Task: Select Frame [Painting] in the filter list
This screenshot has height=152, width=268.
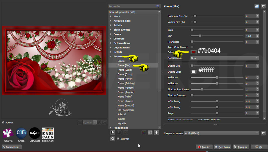Action: coord(126,83)
